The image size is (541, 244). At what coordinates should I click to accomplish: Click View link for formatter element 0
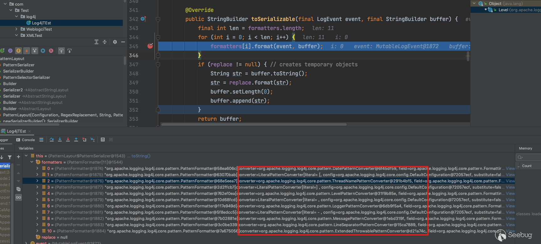(510, 168)
